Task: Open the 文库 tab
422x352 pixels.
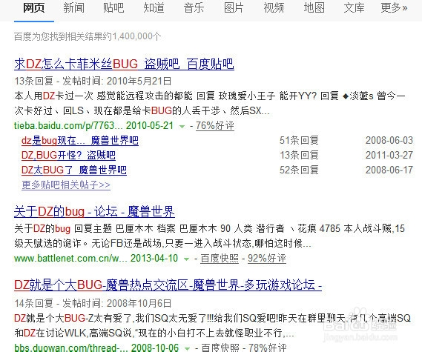Action: coord(354,8)
